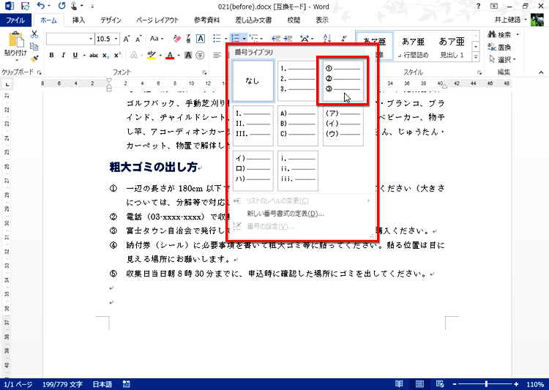Select the なし (none) numbering option
The width and height of the screenshot is (549, 390).
253,81
